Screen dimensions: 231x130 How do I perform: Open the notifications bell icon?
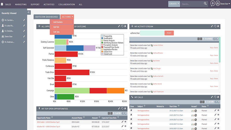213,4
